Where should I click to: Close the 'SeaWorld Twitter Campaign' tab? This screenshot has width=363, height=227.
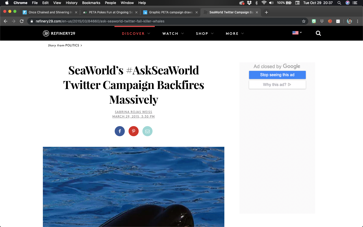(257, 12)
